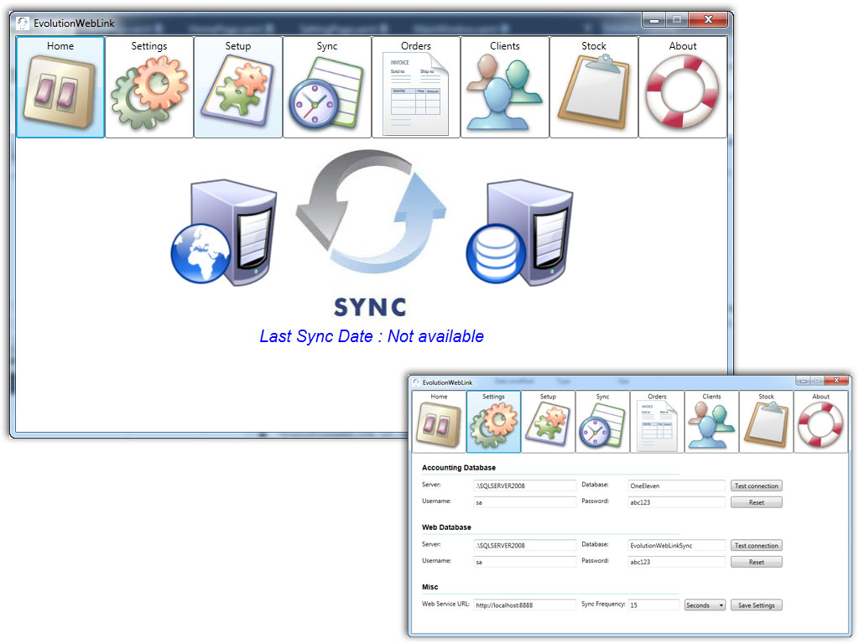The image size is (859, 644).
Task: Focus the Web Service URL field
Action: point(525,605)
